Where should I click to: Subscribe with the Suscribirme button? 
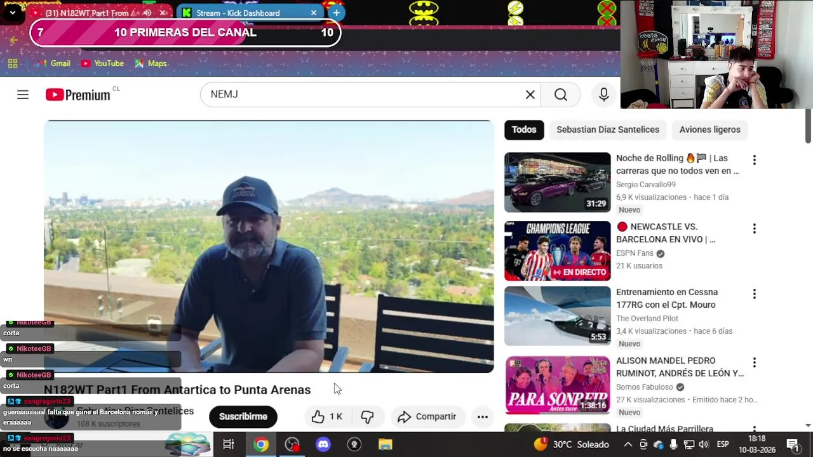coord(243,416)
